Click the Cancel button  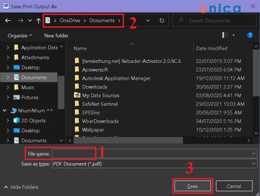click(x=234, y=186)
